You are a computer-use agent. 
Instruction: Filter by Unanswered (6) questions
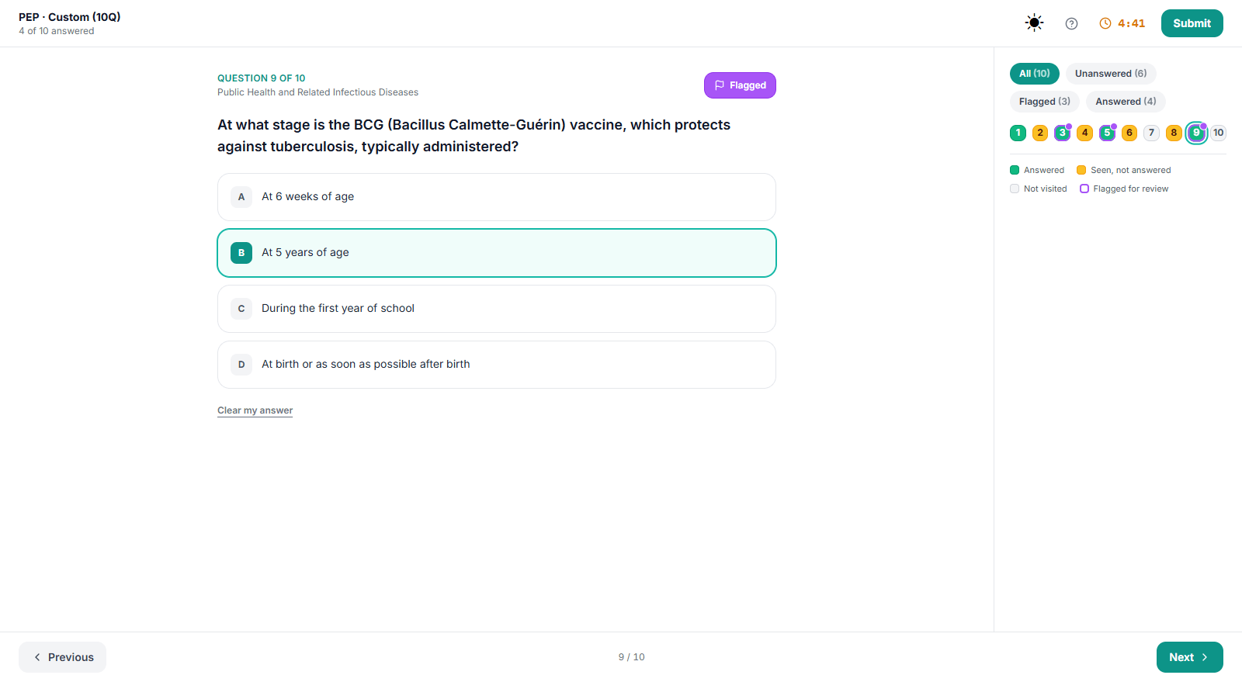(x=1111, y=74)
